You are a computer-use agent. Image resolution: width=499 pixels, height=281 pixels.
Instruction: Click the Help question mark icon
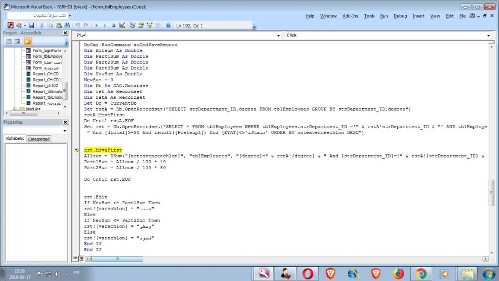[x=168, y=25]
